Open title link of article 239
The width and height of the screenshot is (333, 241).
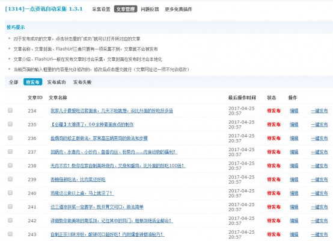coord(78,180)
